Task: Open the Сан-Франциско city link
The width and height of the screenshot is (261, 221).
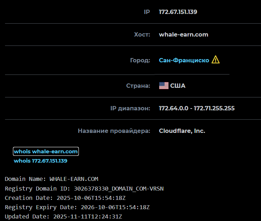Action: pyautogui.click(x=184, y=60)
